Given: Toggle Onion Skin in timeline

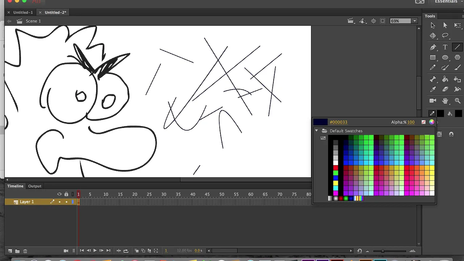Looking at the screenshot, I should click(x=136, y=250).
